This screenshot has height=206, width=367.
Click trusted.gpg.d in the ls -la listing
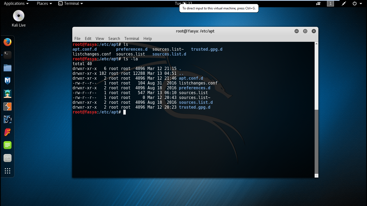[195, 107]
